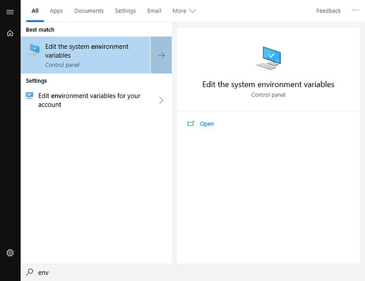The height and width of the screenshot is (281, 365).
Task: Switch to the Email tab
Action: 154,11
